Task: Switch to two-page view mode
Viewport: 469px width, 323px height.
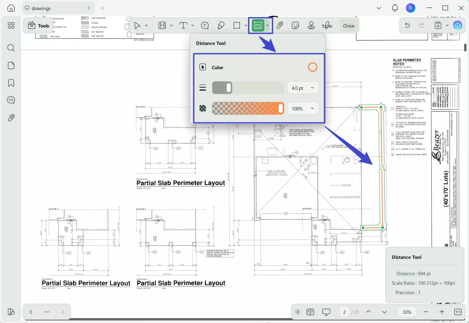Action: (x=310, y=312)
